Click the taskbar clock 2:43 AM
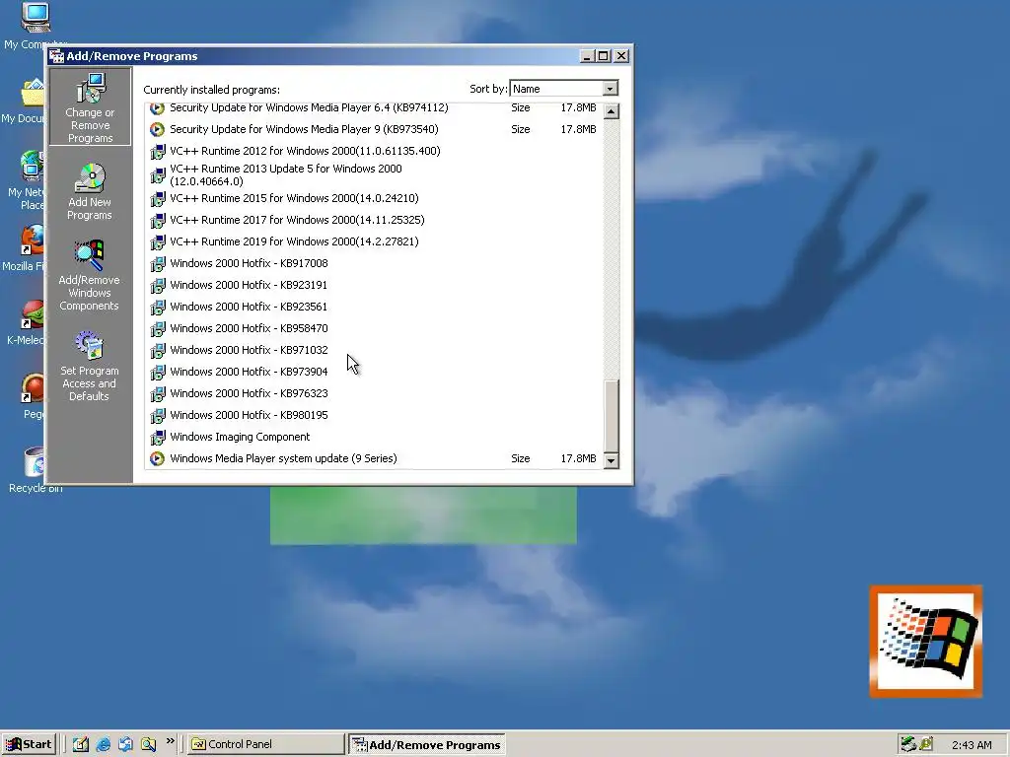Viewport: 1010px width, 757px height. point(972,745)
